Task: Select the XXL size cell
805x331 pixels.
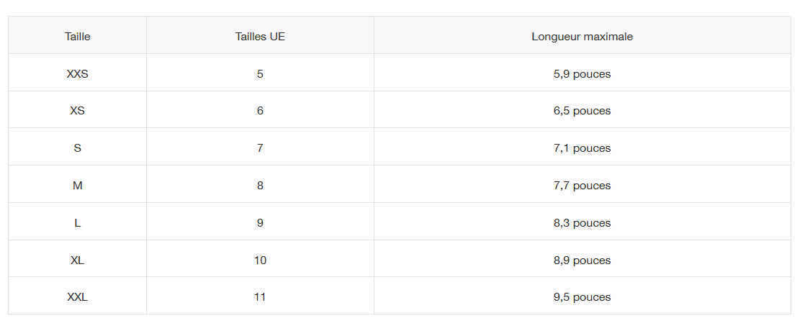Action: click(78, 297)
